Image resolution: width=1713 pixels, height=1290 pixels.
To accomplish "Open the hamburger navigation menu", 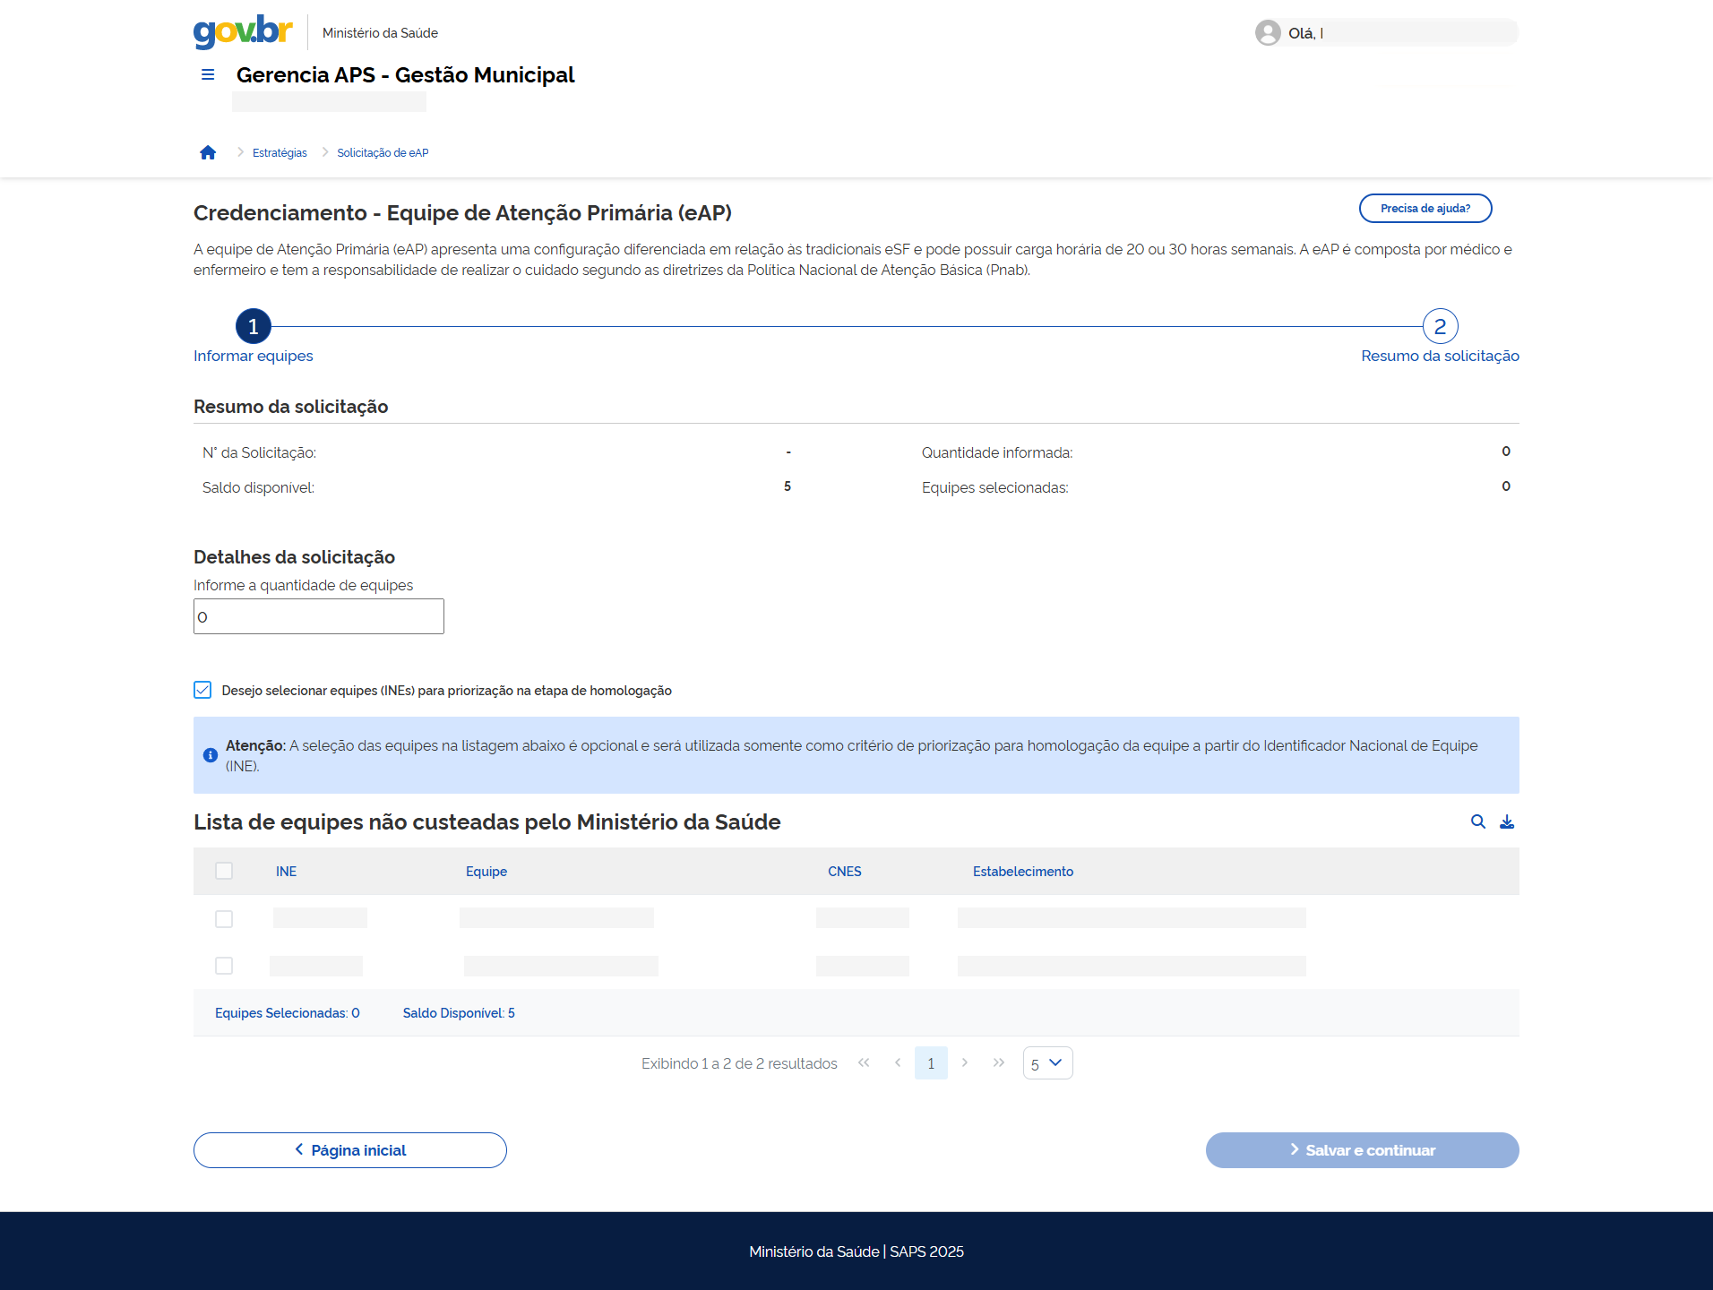I will [208, 75].
